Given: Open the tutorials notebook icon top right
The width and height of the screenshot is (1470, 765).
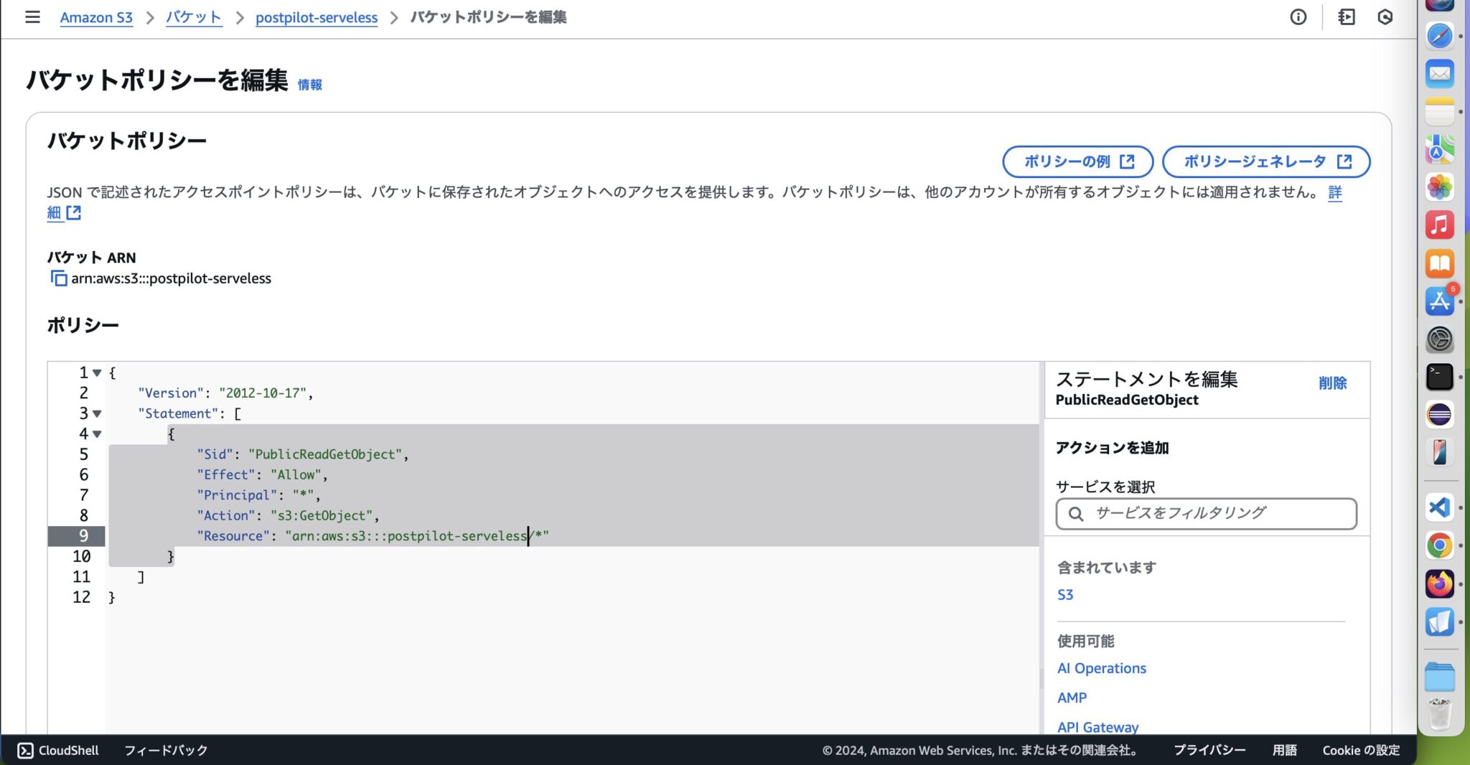Looking at the screenshot, I should tap(1346, 17).
